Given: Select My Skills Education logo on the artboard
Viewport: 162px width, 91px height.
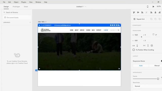Looking at the screenshot, I should (46, 30).
